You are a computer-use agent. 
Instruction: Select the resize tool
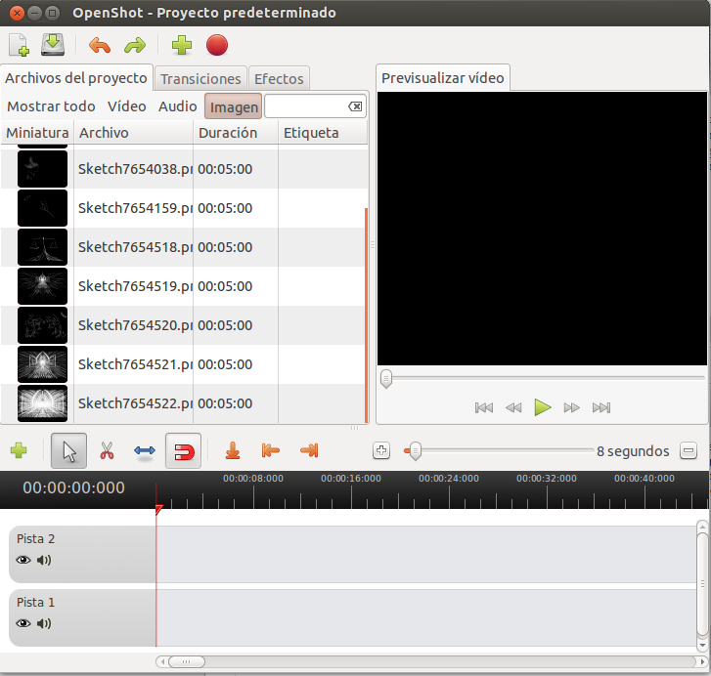tap(145, 451)
